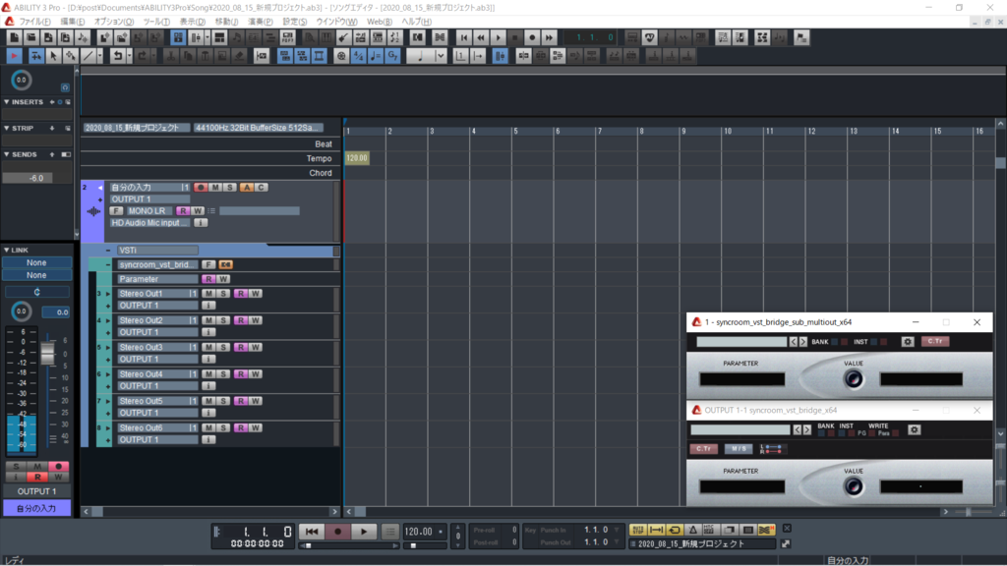Screen dimensions: 1007x566
Task: Click rewind button in bottom transport
Action: (x=312, y=532)
